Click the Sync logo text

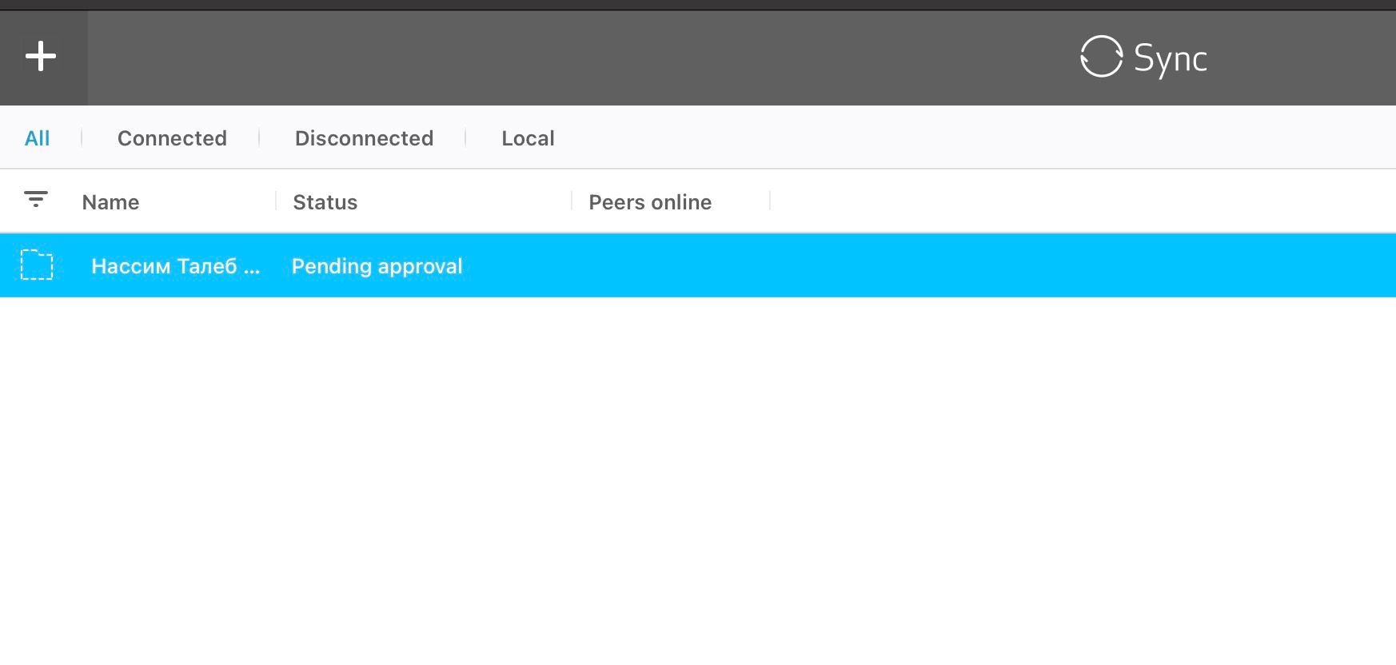coord(1170,58)
